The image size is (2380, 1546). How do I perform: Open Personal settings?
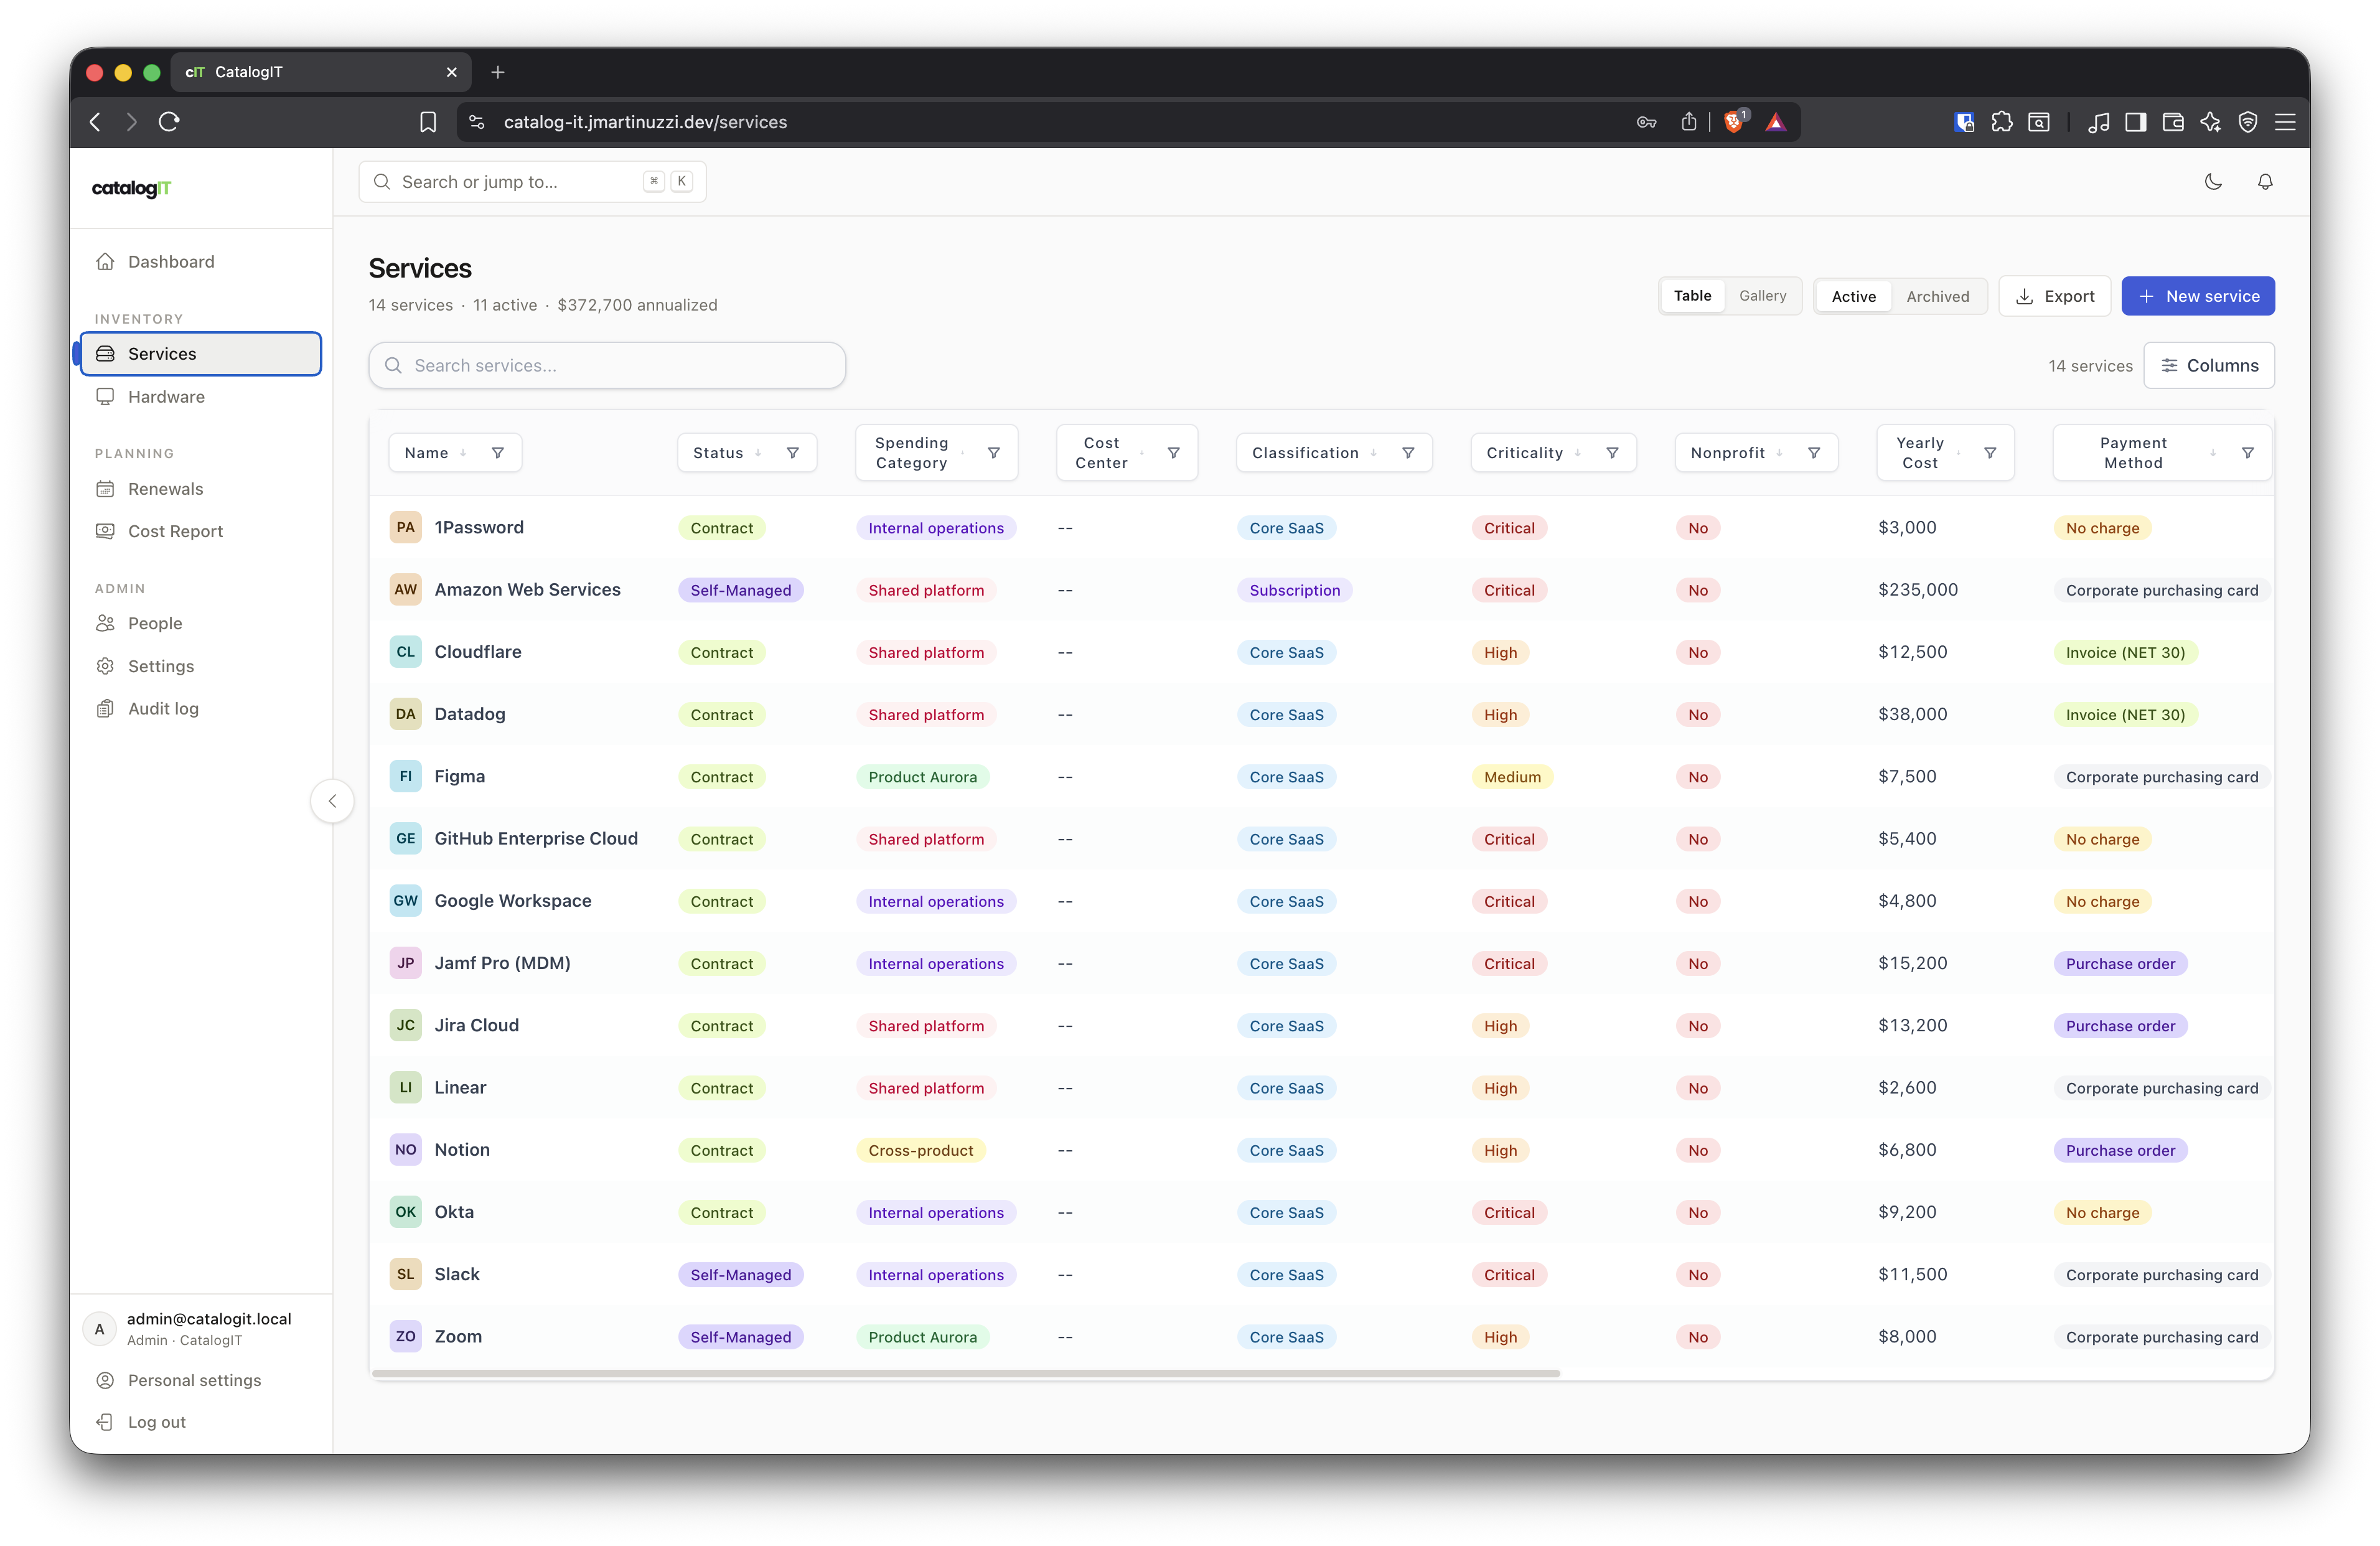pos(201,1380)
